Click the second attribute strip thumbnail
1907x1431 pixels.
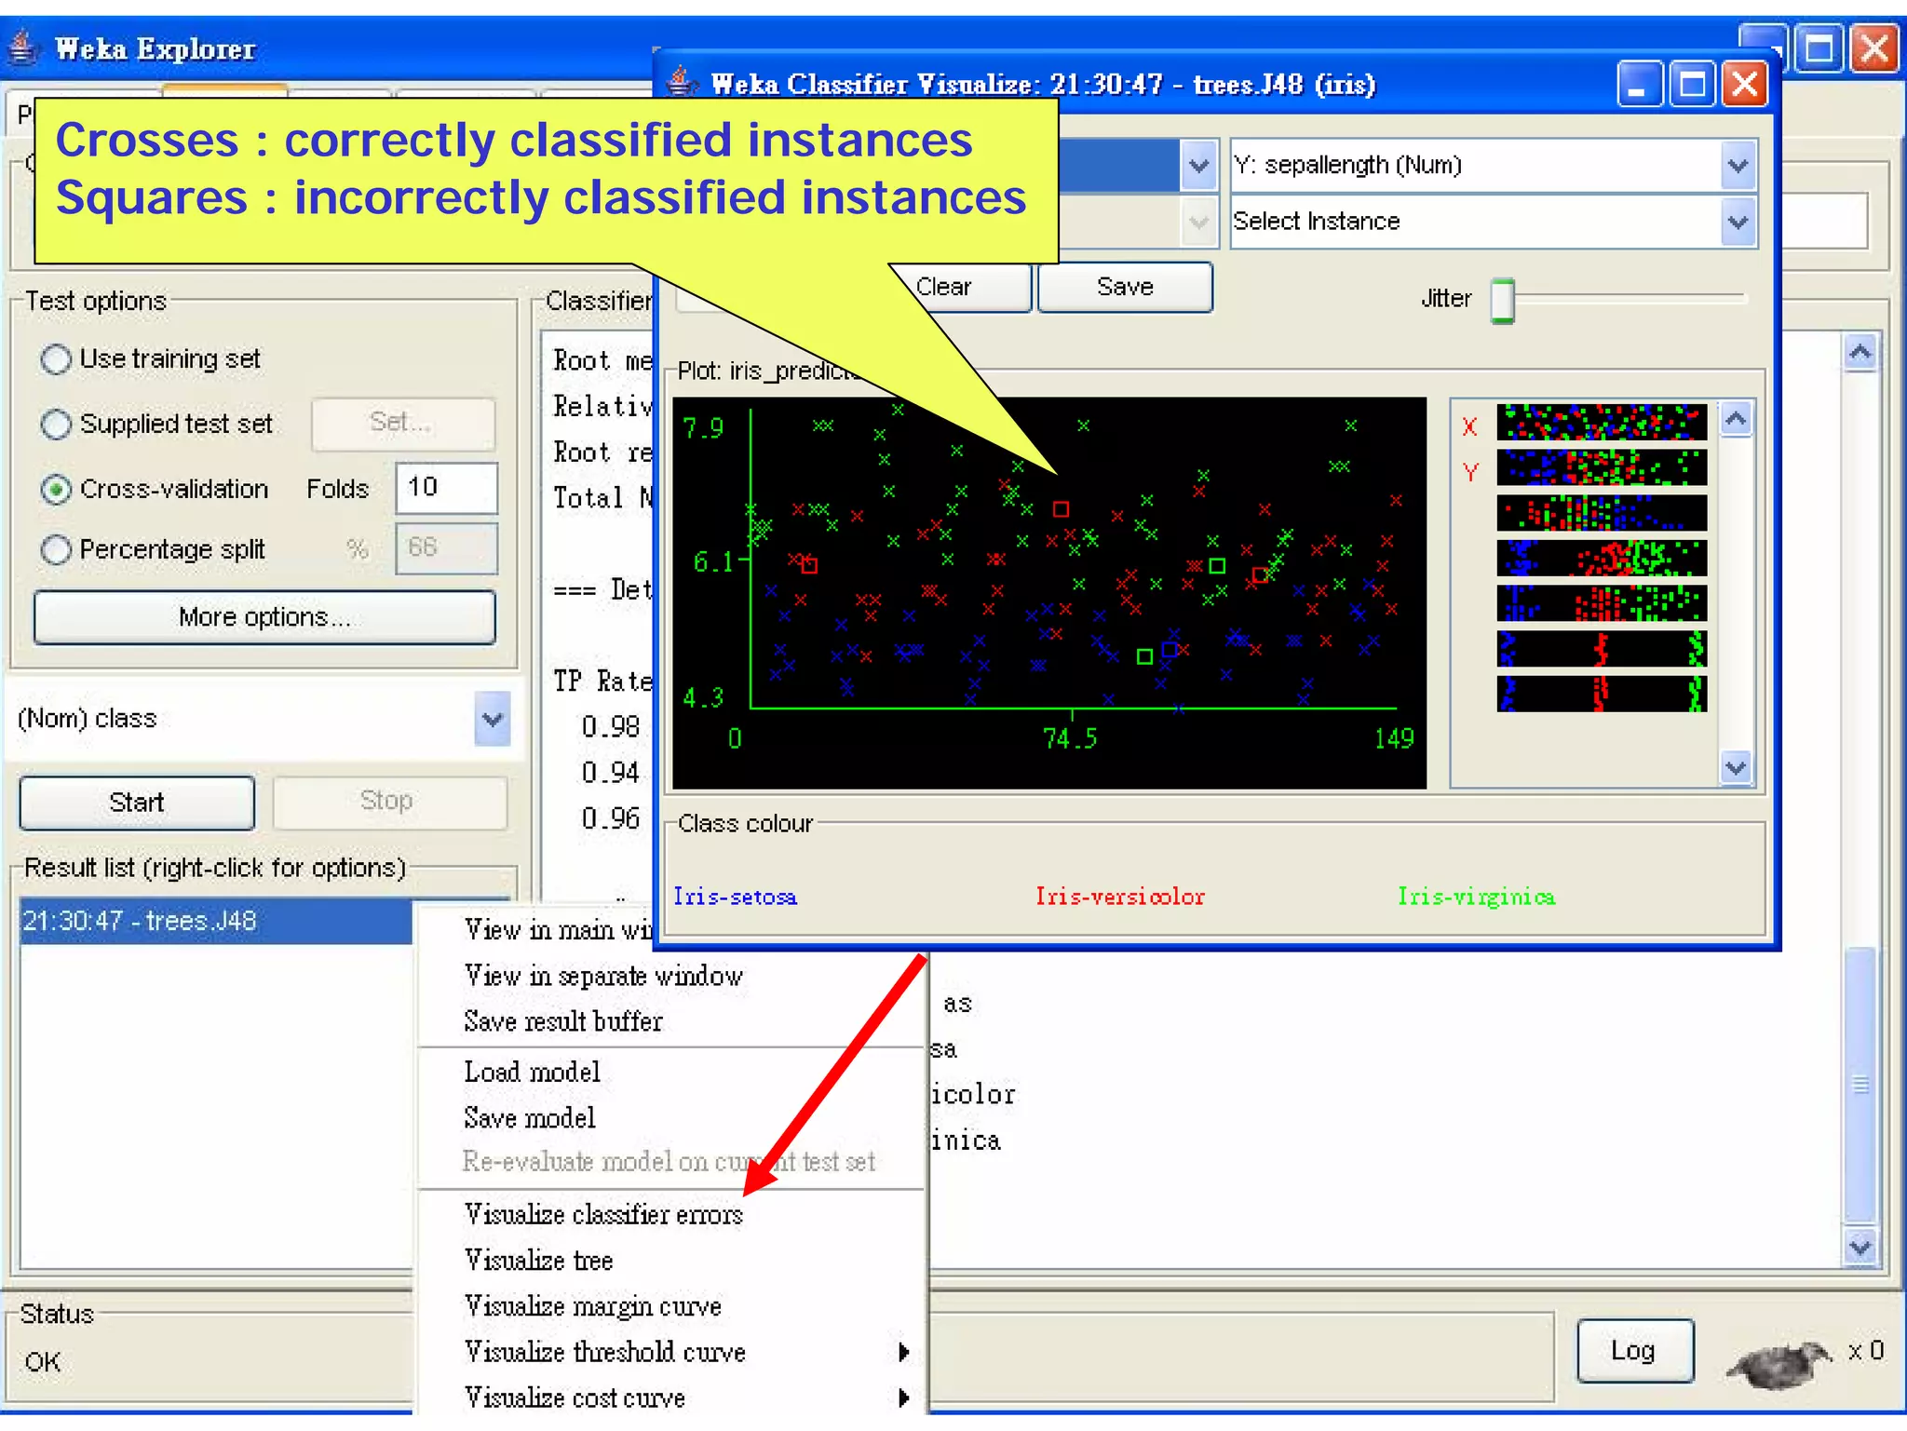click(1601, 467)
